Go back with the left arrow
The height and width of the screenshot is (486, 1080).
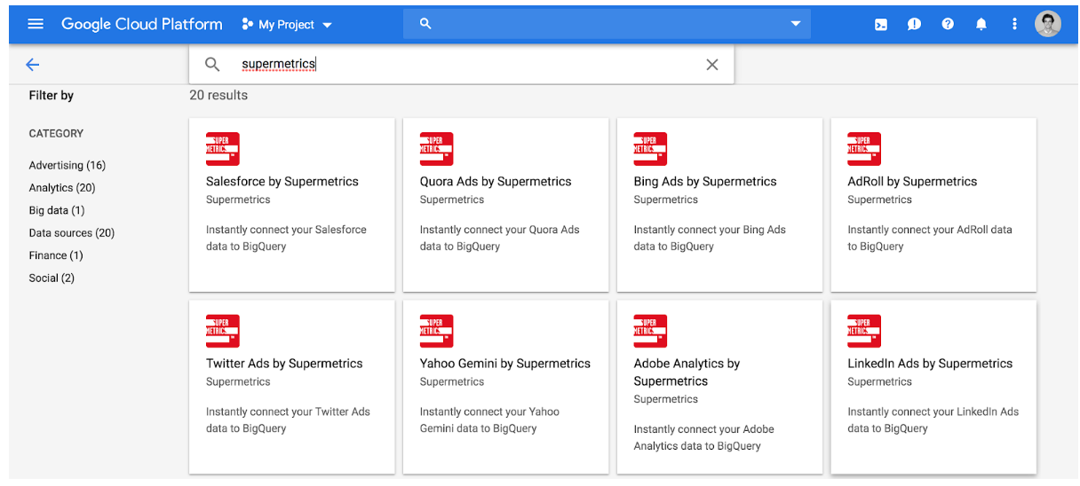(33, 64)
